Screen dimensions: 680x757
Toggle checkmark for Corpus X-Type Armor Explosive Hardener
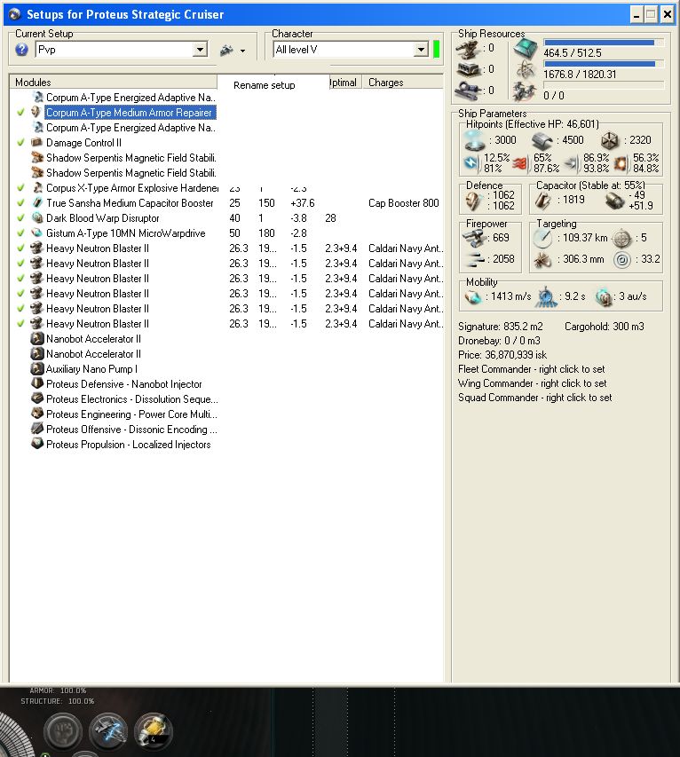20,187
